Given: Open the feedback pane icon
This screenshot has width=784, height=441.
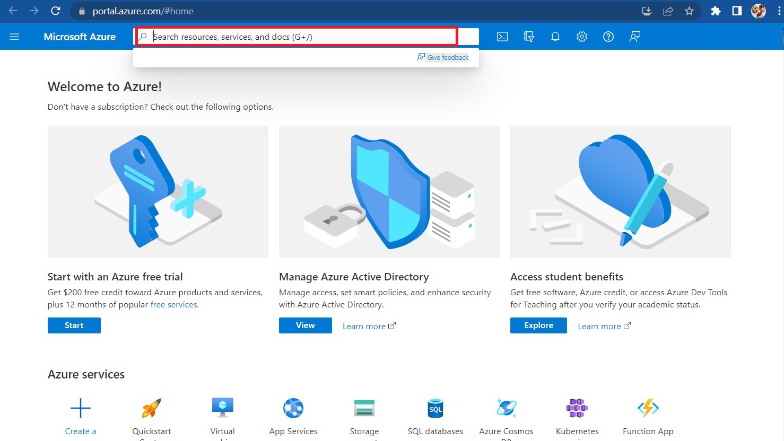Looking at the screenshot, I should [634, 37].
